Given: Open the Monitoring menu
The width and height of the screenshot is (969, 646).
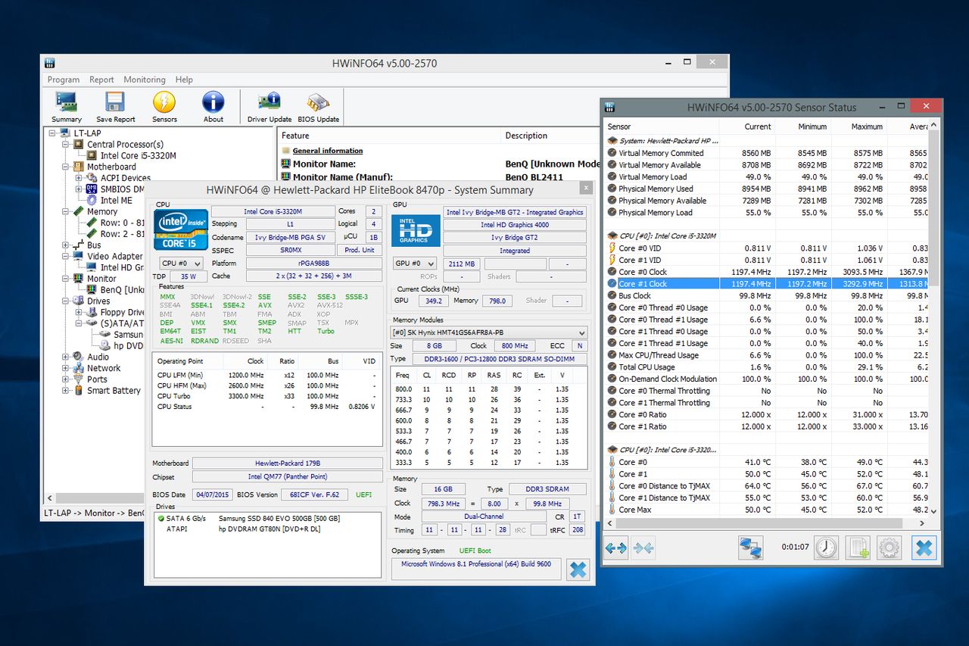Looking at the screenshot, I should (x=144, y=80).
